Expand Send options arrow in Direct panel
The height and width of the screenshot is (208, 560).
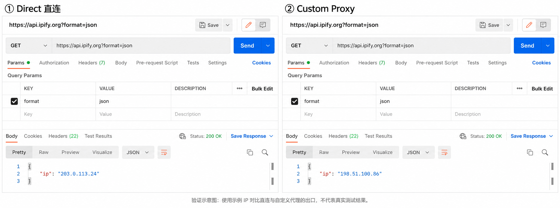(268, 46)
